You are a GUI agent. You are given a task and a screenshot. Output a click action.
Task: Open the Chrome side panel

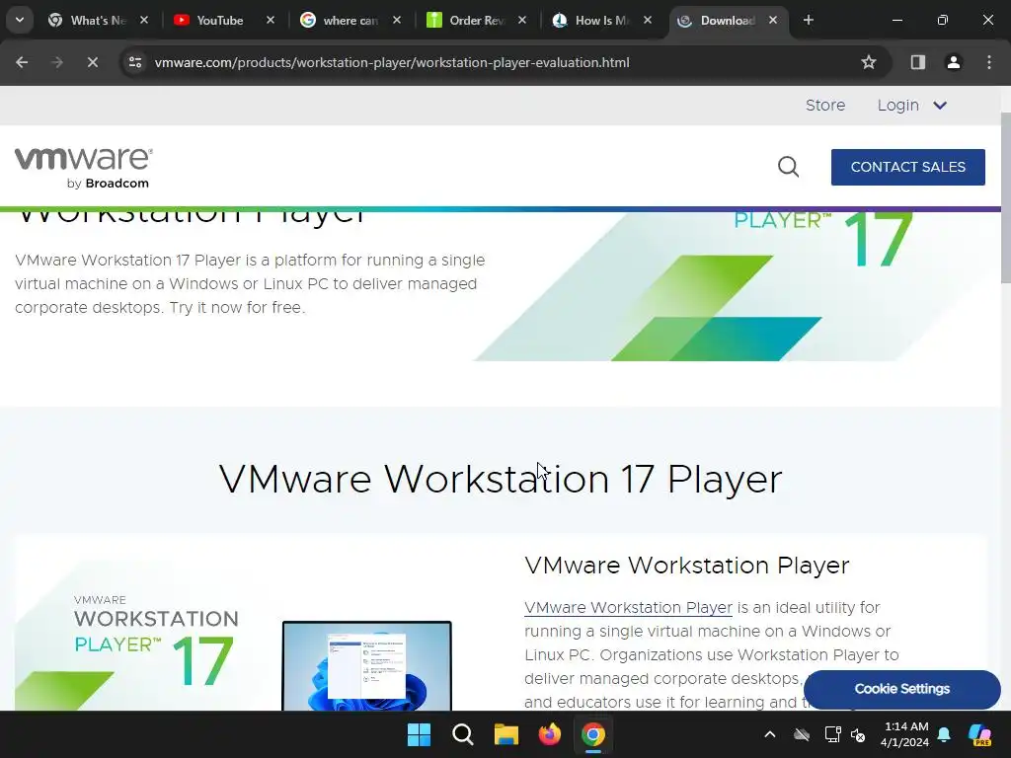[x=918, y=62]
